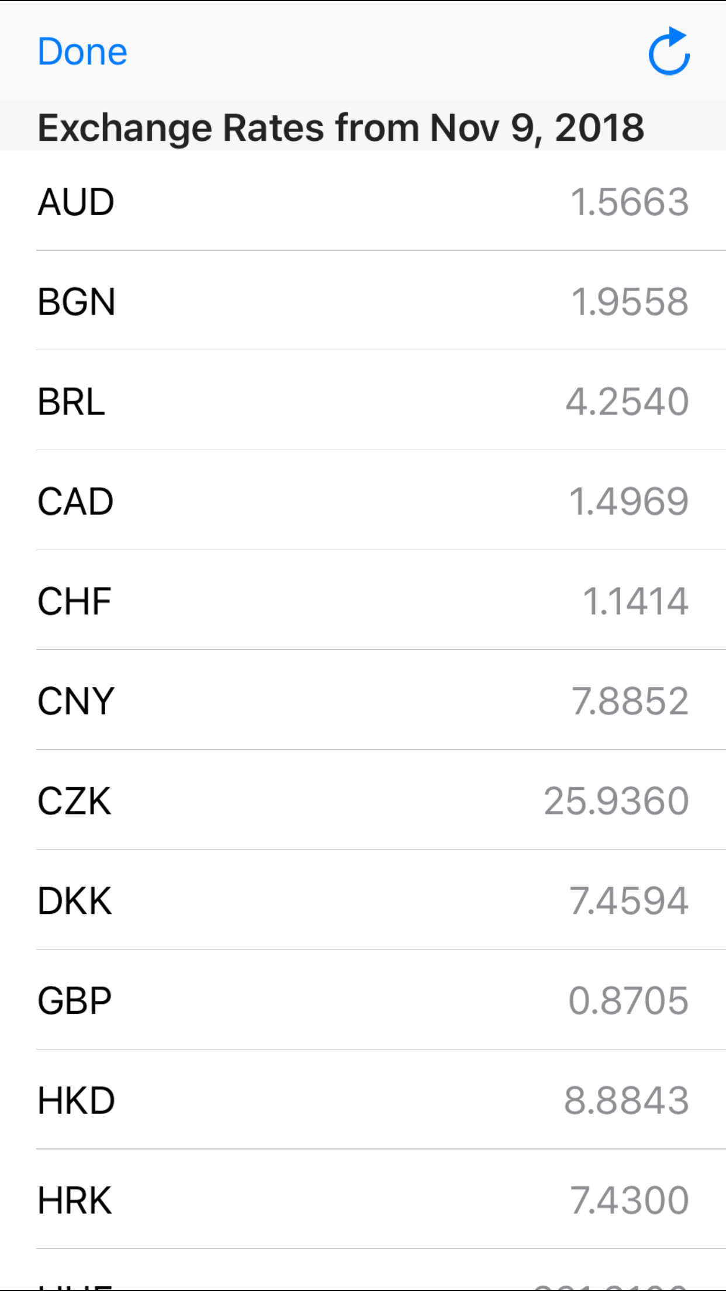Image resolution: width=726 pixels, height=1291 pixels.
Task: Click the 0.8705 exchange rate
Action: click(x=628, y=1001)
